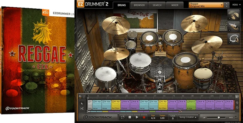Expand the Song Creator panel
This screenshot has width=243, height=123.
point(188,117)
